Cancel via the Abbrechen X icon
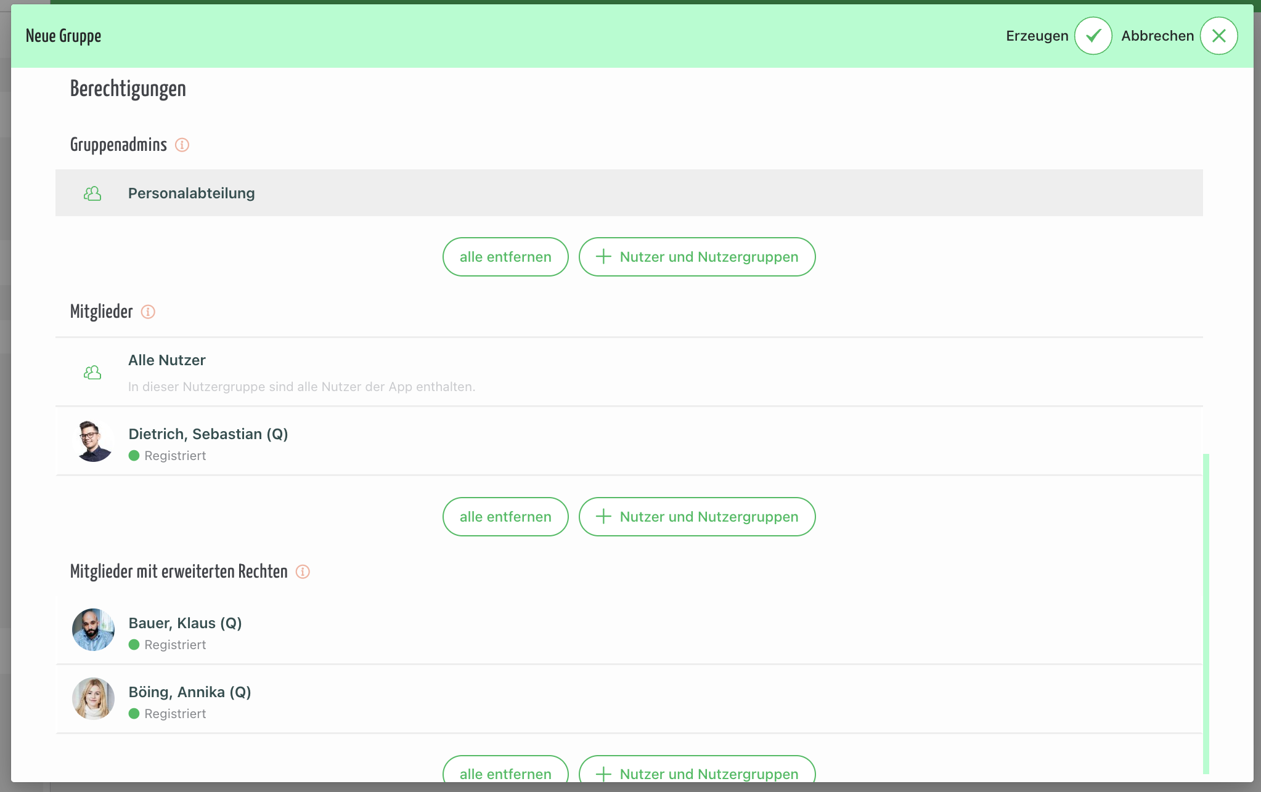 (1218, 36)
